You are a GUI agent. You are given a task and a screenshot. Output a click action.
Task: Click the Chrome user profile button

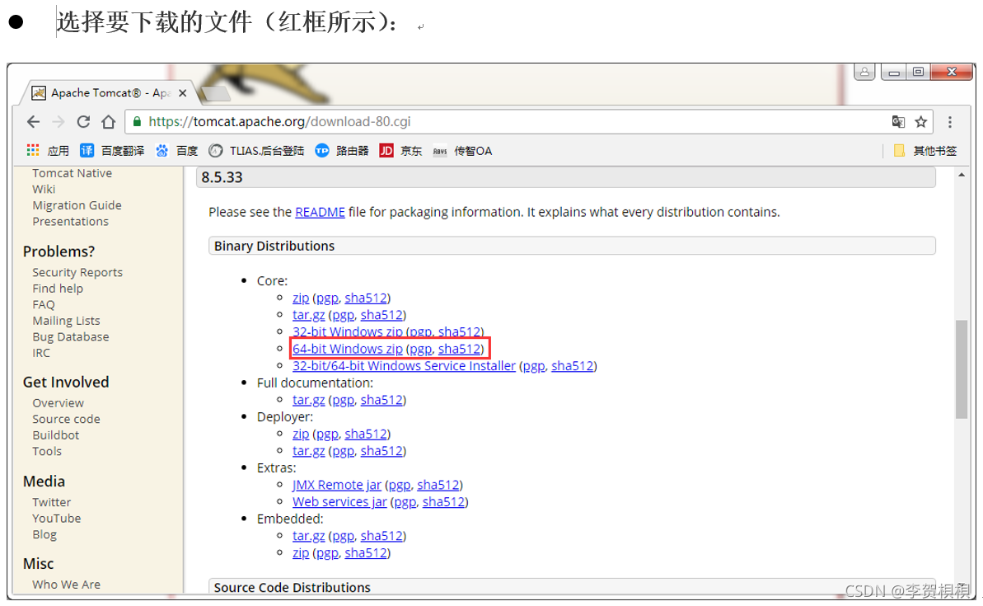(864, 72)
